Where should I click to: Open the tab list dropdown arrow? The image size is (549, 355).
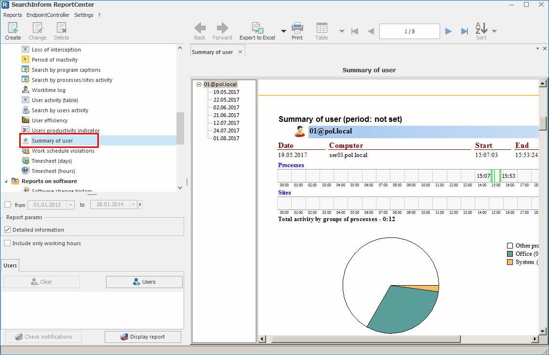click(x=537, y=49)
